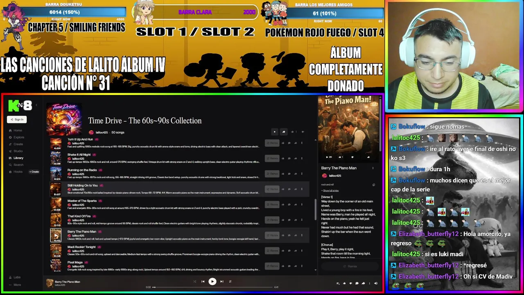The width and height of the screenshot is (524, 295).
Task: Share Barry The Piano Man from list
Action: click(x=295, y=235)
